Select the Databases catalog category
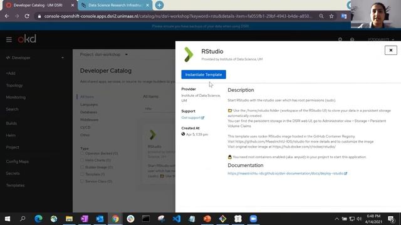 tap(89, 112)
